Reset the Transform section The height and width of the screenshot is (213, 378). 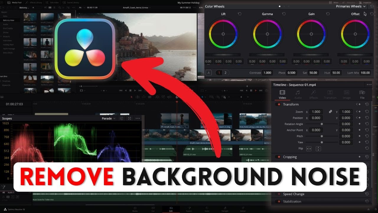click(x=367, y=104)
